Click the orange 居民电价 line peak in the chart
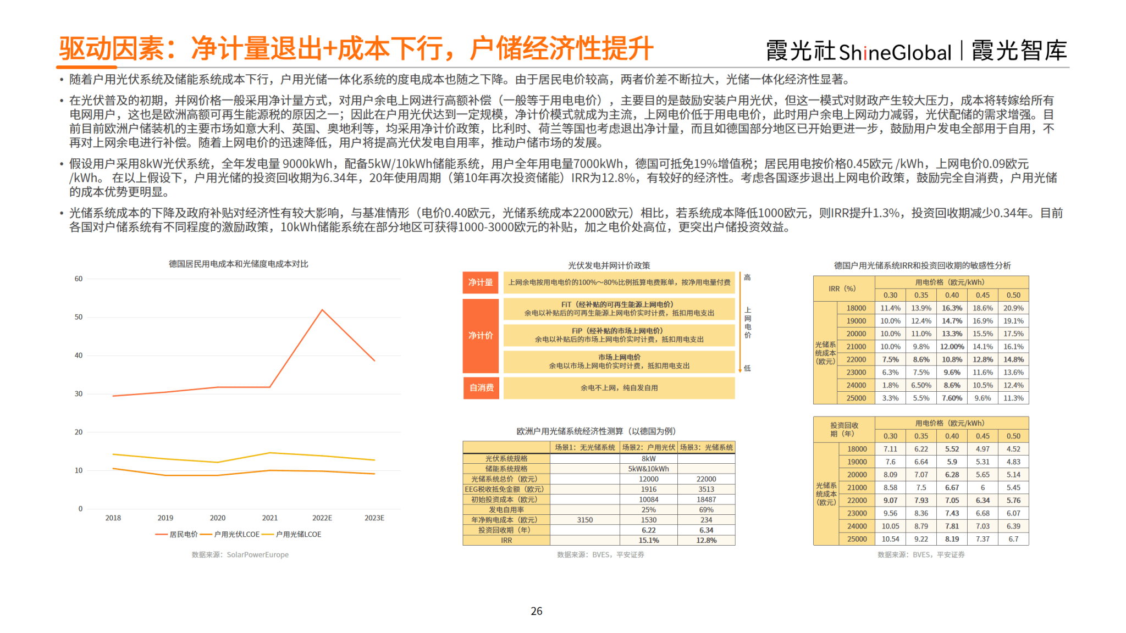The image size is (1126, 633). pos(322,310)
